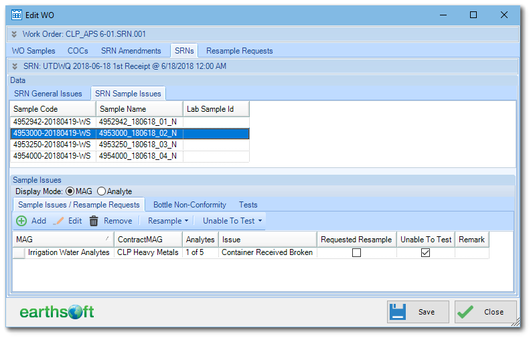Select sample row 4954000-20180419-WS

(x=130, y=156)
